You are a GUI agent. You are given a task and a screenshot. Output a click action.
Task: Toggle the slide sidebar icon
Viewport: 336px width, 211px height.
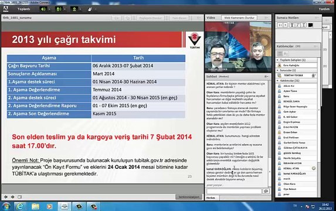tap(19, 197)
